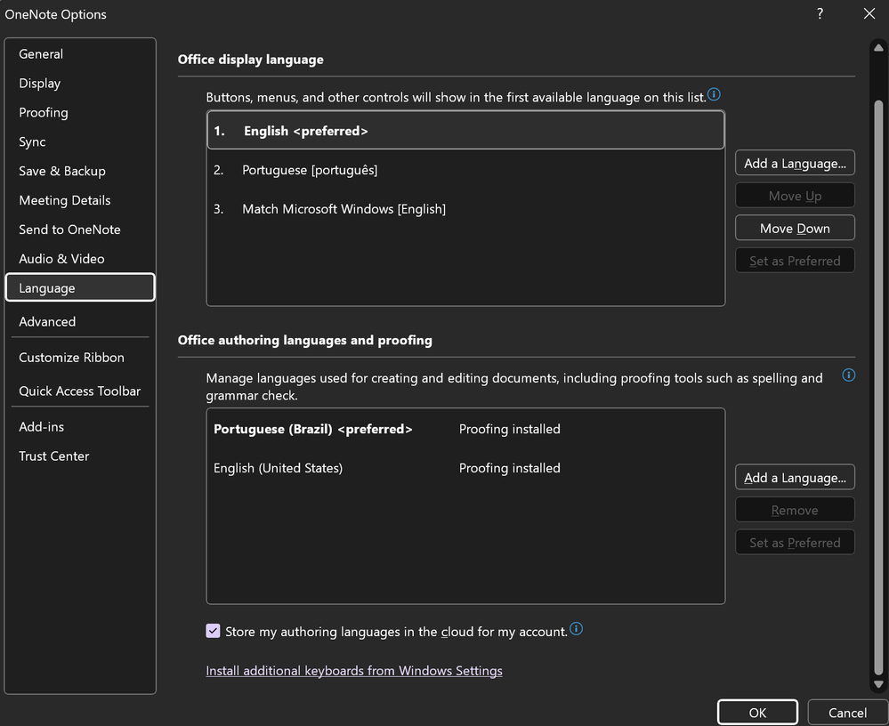Open Install additional keyboards from Windows Settings link
889x726 pixels.
354,671
